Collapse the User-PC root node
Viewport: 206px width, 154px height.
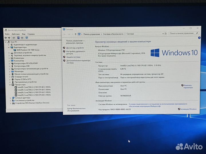click(x=6, y=42)
